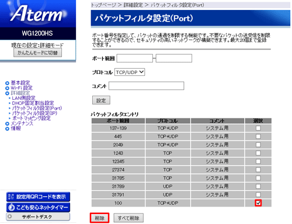This screenshot has width=292, height=224.
Task: Collapse the 詳細設定 arrow icon
Action: coord(7,93)
